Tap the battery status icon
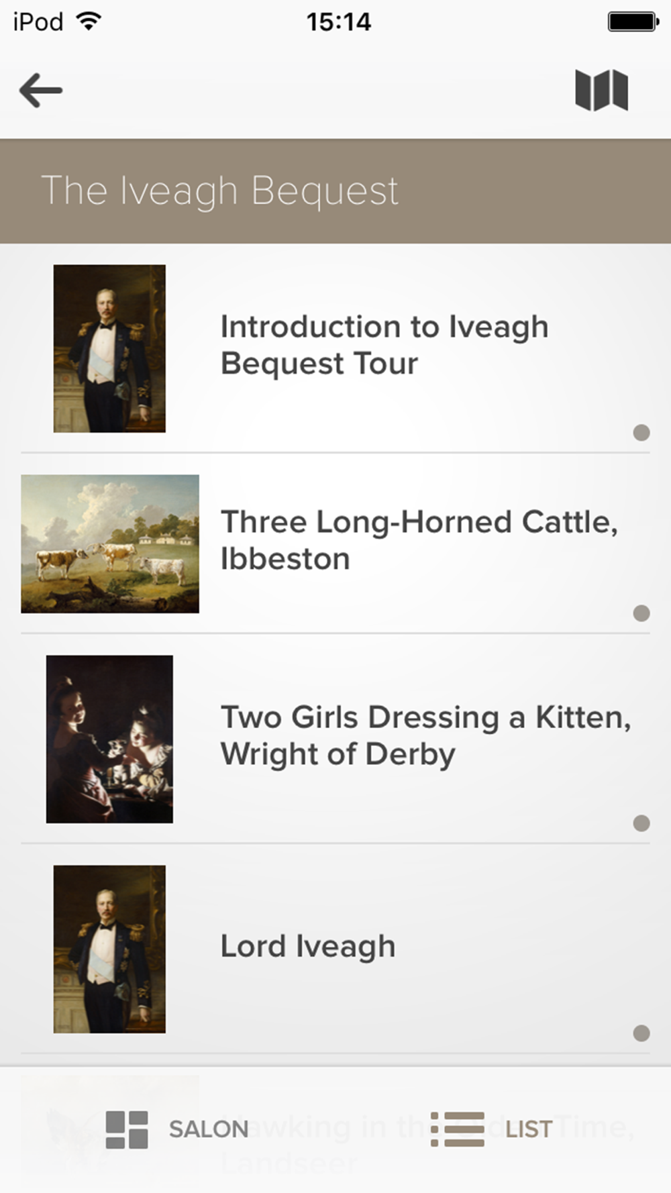This screenshot has width=671, height=1193. [x=633, y=21]
